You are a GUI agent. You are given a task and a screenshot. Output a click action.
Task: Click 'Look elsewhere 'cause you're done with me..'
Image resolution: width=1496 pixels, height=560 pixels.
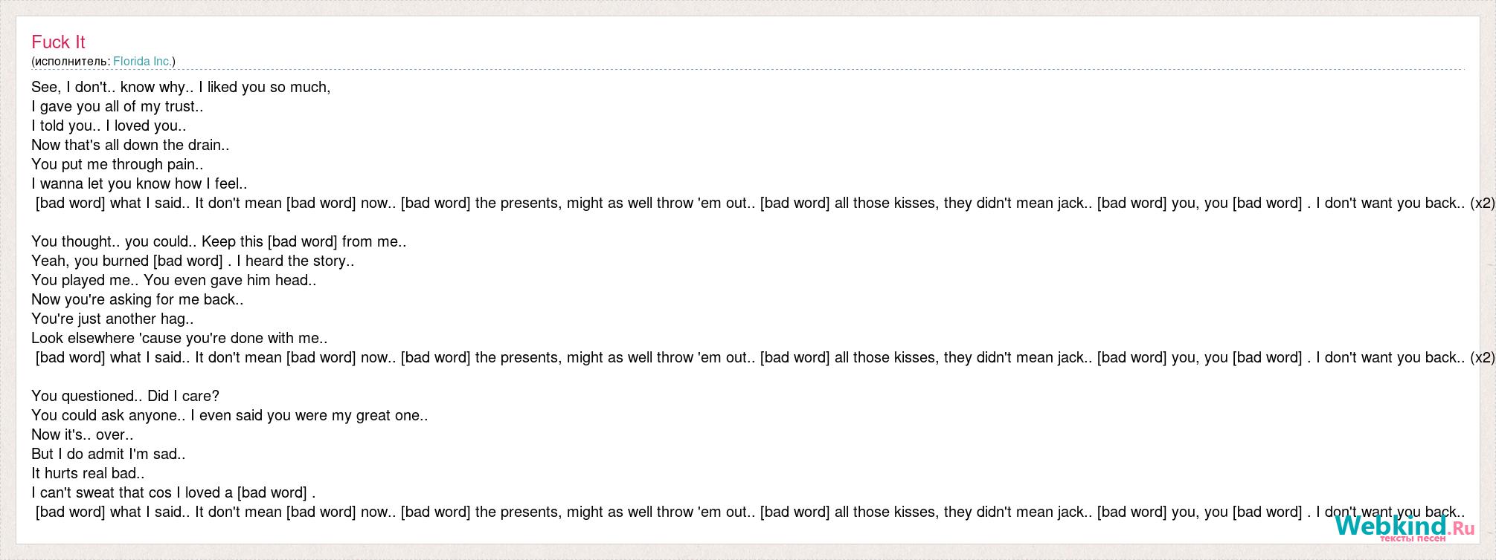pos(179,338)
